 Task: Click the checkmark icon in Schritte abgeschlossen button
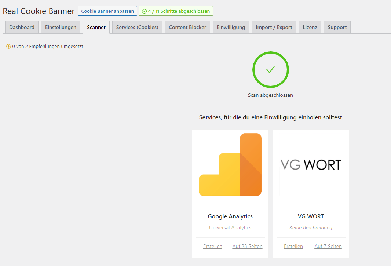pos(144,11)
